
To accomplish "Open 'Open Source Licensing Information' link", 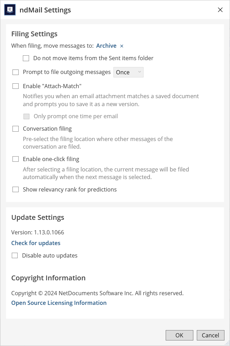I will [x=59, y=303].
